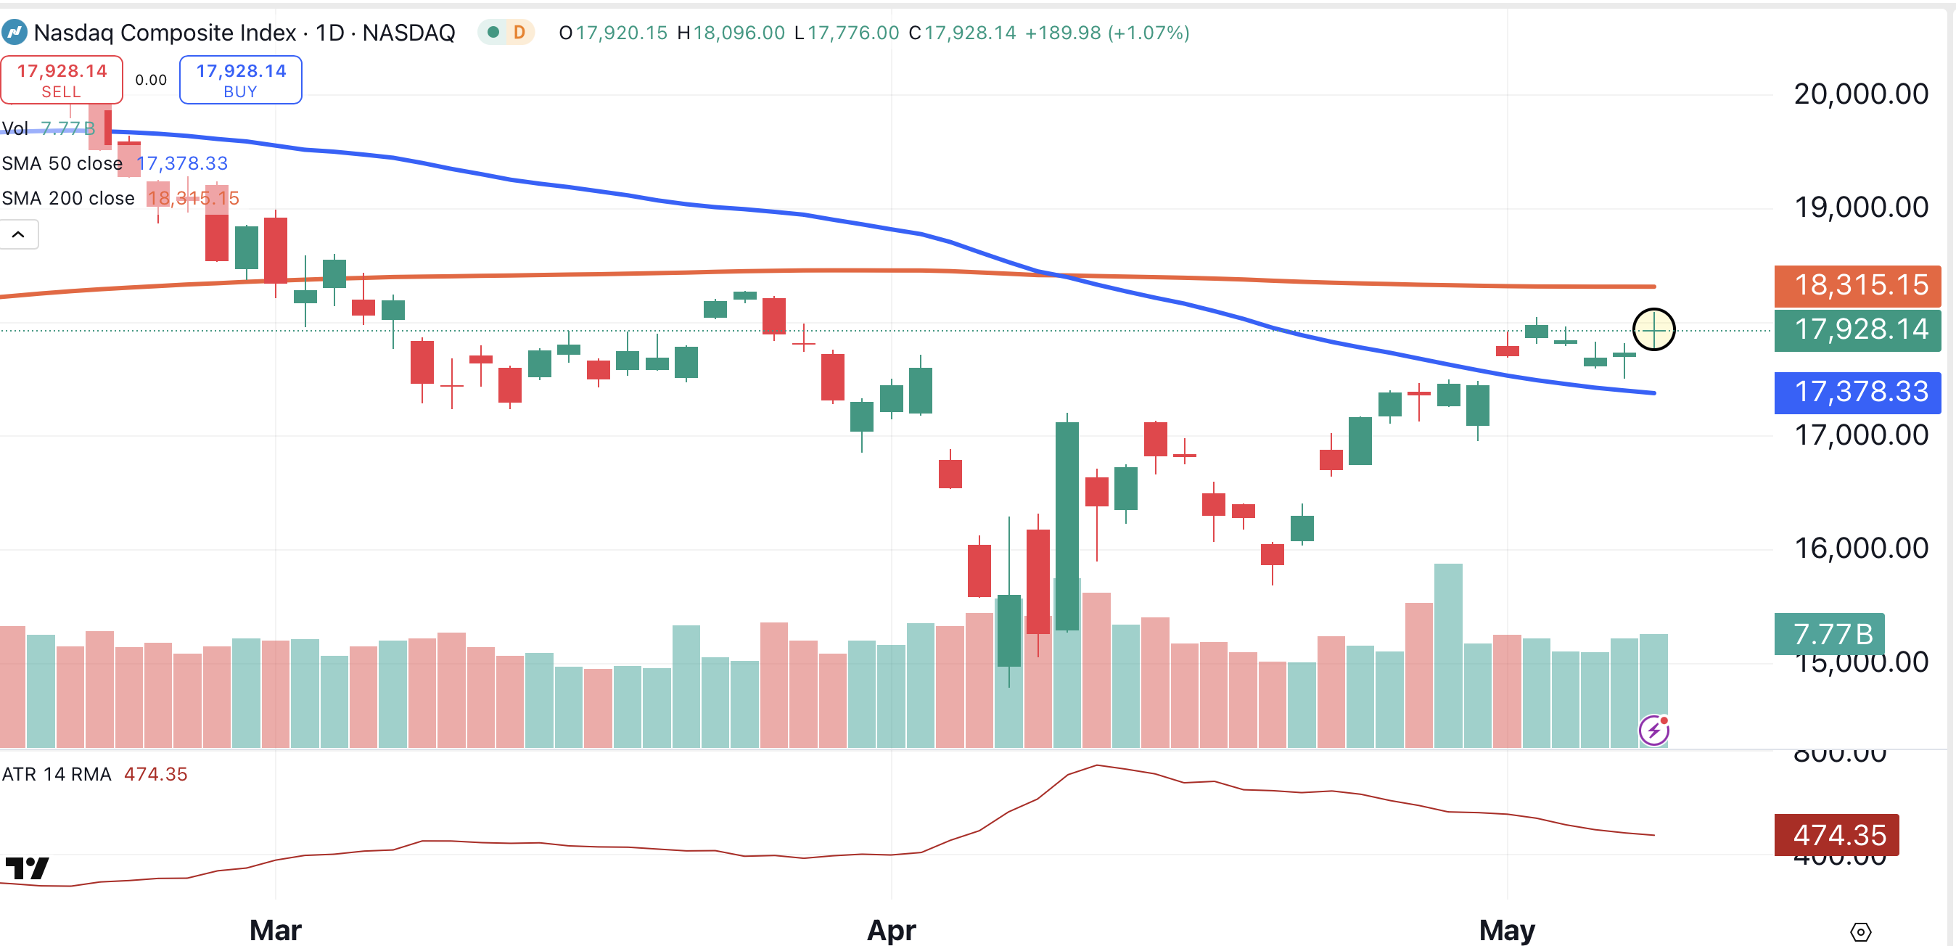Click the Nasdaq Composite logo icon
The height and width of the screenshot is (946, 1956).
[x=14, y=33]
